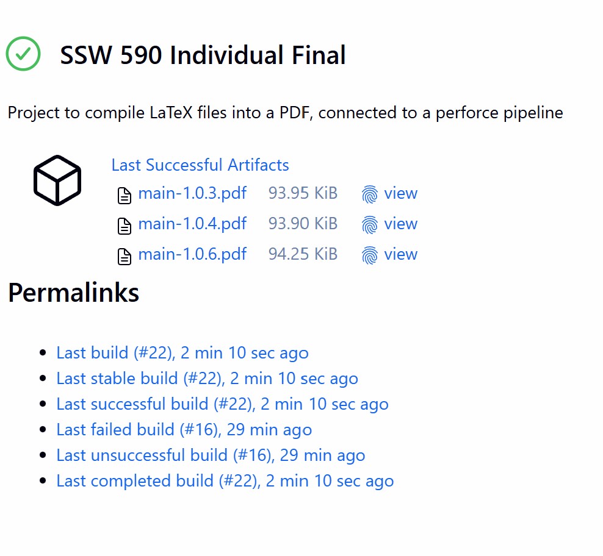The width and height of the screenshot is (603, 556).
Task: Download the main-1.0.6.pdf artifact
Action: 192,254
